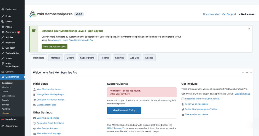Open Advanced Levels Page Shortcode Add On link
This screenshot has width=259, height=136.
pos(72,40)
